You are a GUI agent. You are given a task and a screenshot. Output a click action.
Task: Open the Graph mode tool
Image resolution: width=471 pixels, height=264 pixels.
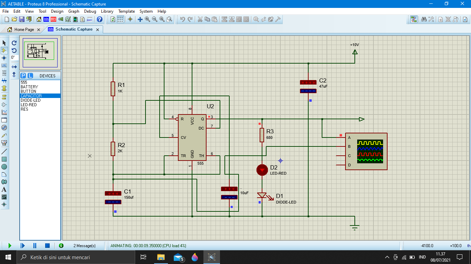click(x=4, y=112)
